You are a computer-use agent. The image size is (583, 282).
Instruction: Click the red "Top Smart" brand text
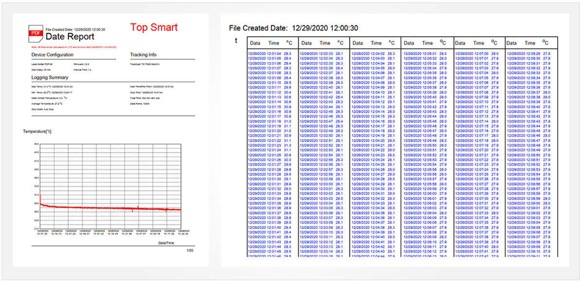pyautogui.click(x=154, y=27)
